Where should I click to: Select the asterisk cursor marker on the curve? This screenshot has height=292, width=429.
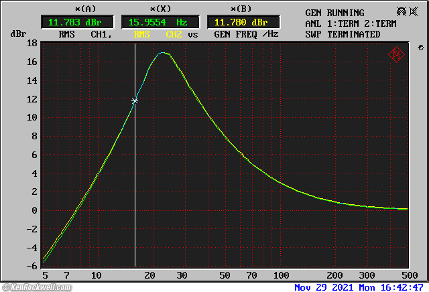(x=135, y=101)
